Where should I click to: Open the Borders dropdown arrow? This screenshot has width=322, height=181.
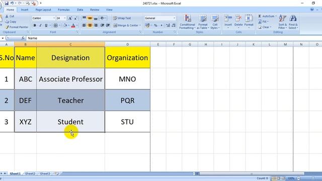(x=59, y=26)
